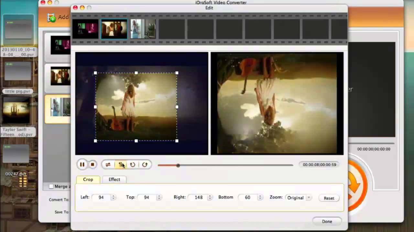Click the main window time 00:00:00|00:00:00

click(374, 149)
